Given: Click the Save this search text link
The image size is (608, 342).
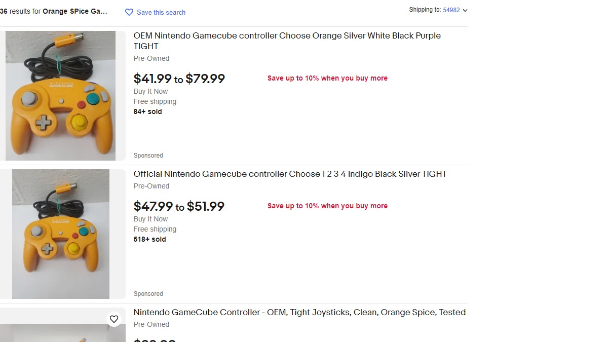Looking at the screenshot, I should [x=161, y=12].
